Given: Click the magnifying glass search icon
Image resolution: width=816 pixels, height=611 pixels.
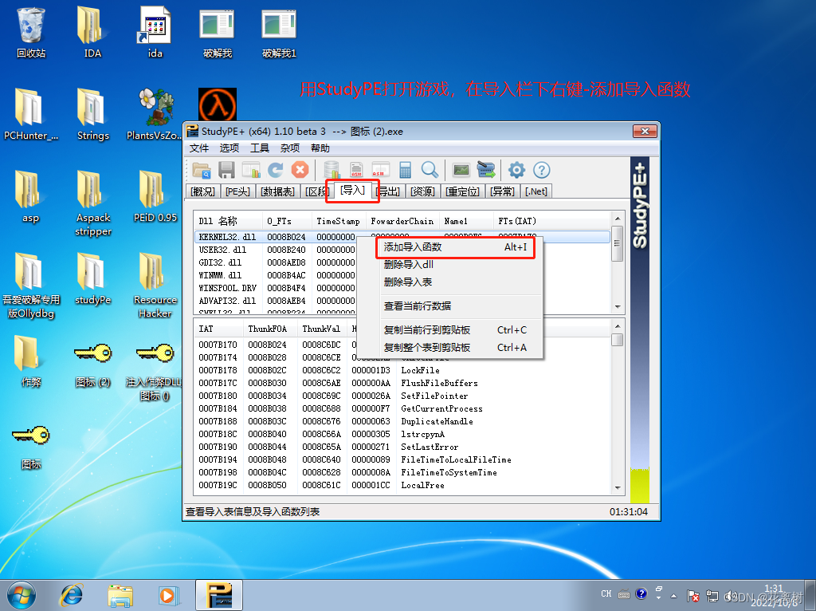Looking at the screenshot, I should [430, 170].
